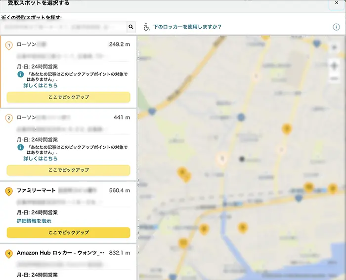The width and height of the screenshot is (346, 280).
Task: Click info icon in ローソン 441 m card
Action: point(21,147)
